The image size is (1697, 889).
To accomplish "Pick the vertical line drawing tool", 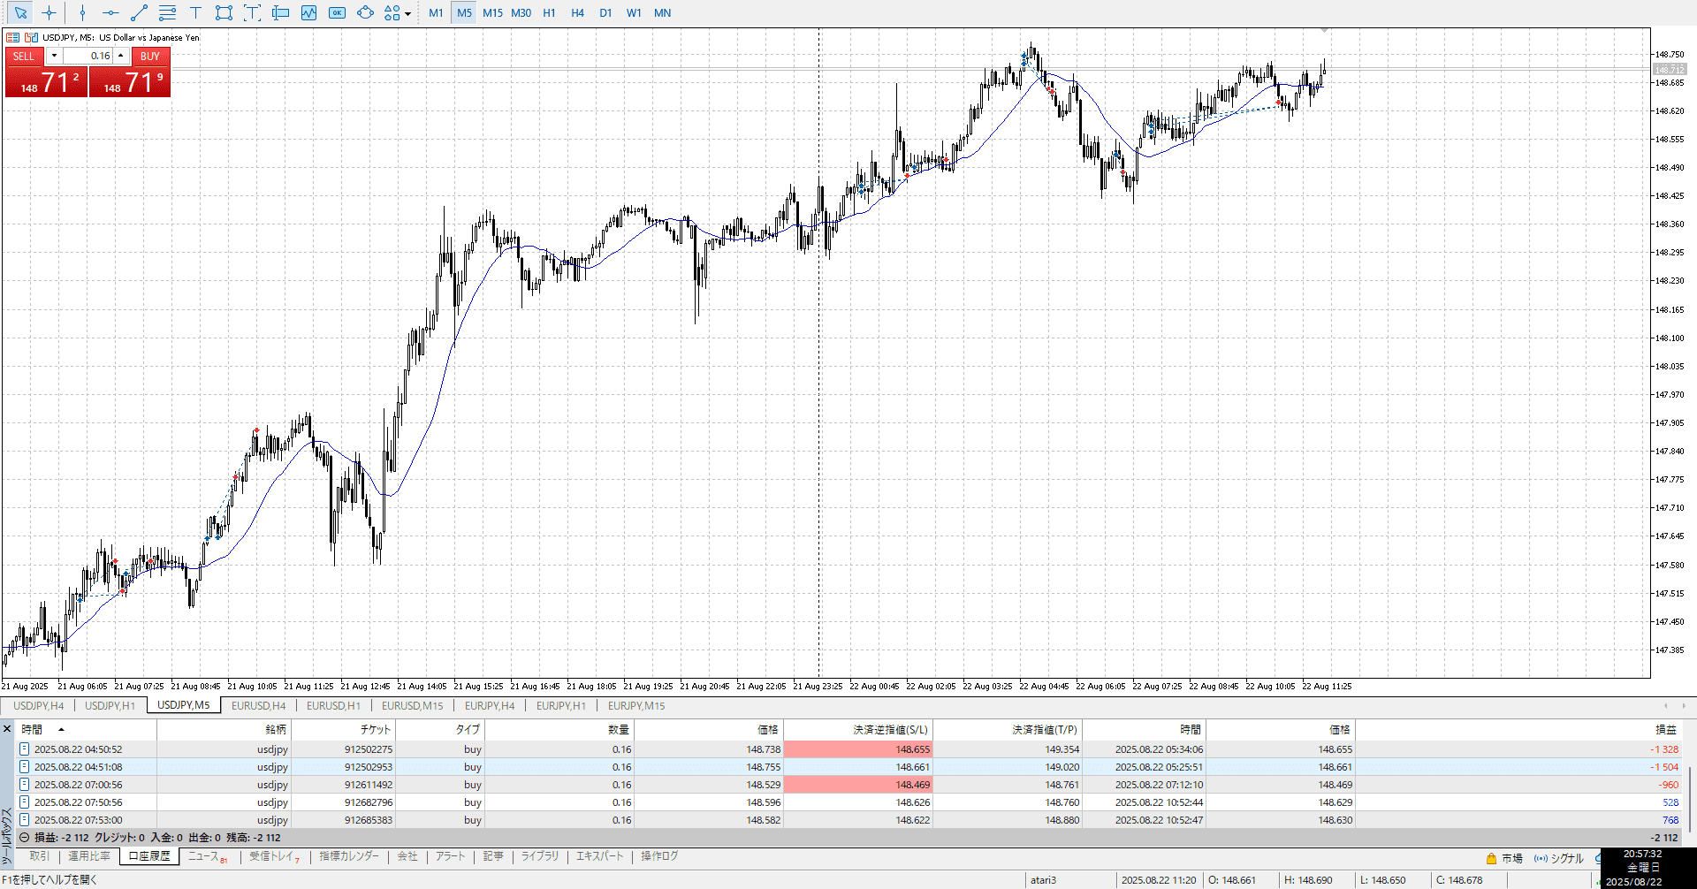I will [x=82, y=12].
